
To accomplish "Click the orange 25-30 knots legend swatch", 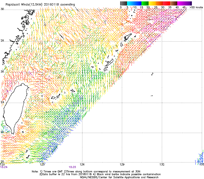I will click(x=159, y=3).
